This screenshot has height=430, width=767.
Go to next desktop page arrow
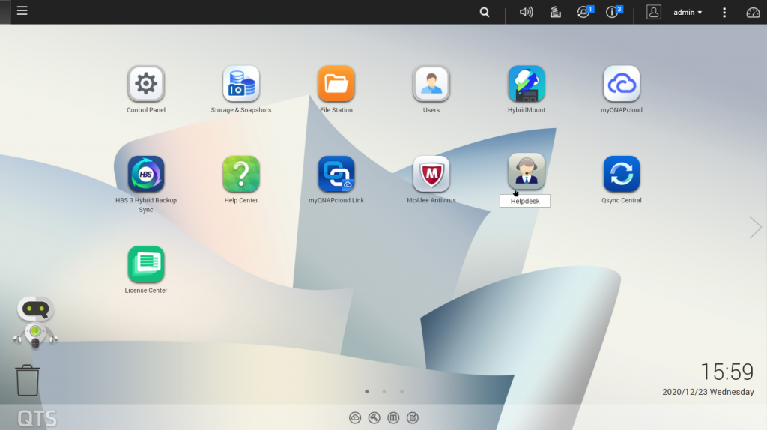(x=755, y=228)
